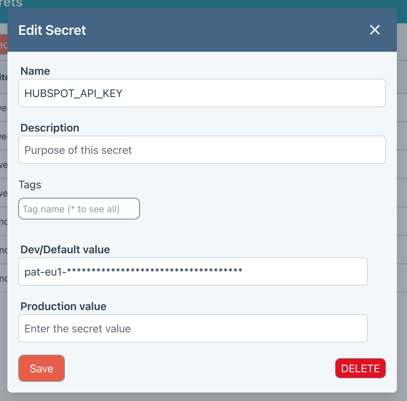Focus the Production value input

pyautogui.click(x=193, y=328)
